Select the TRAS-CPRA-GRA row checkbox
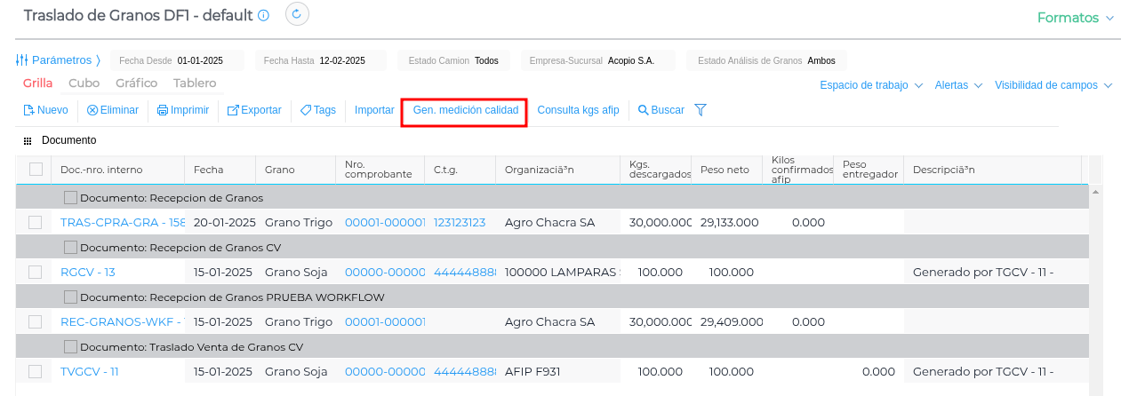 [36, 223]
